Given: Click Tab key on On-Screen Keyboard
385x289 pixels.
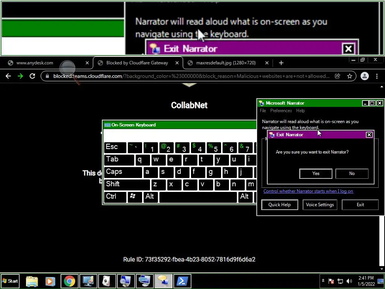Looking at the screenshot, I should click(119, 160).
